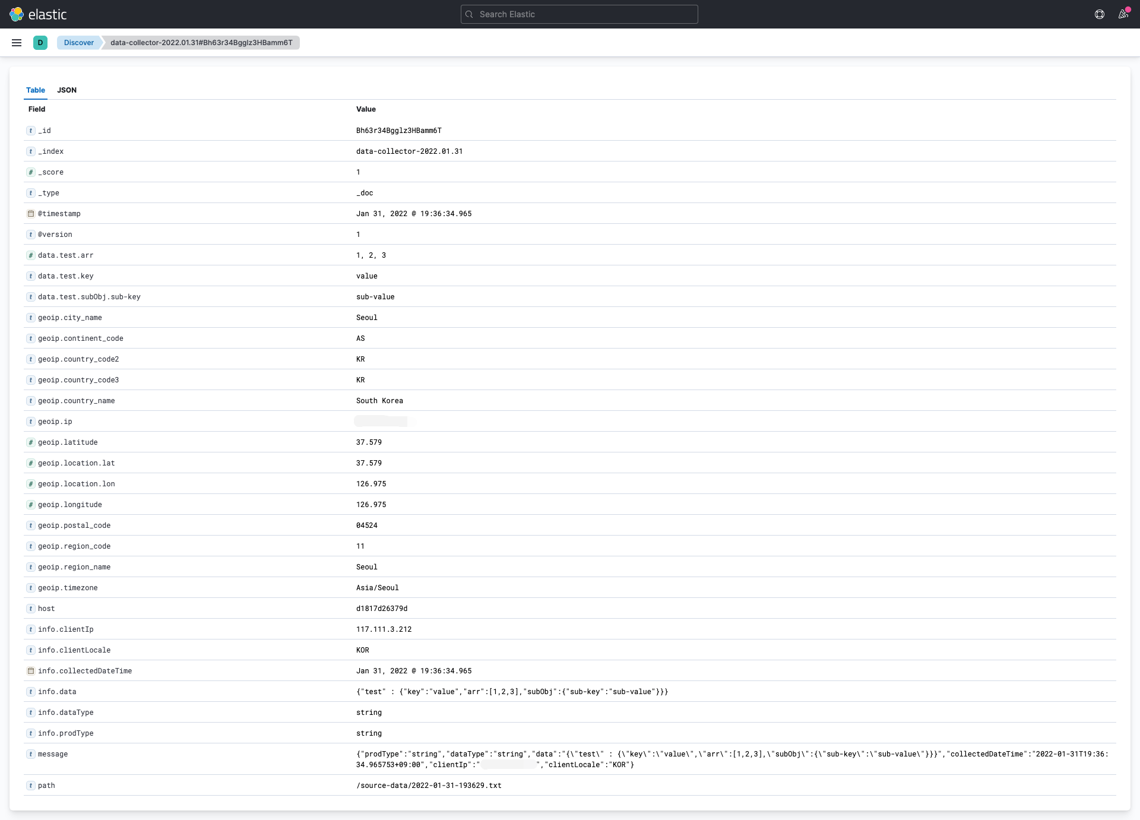Click the date type icon beside @timestamp
Viewport: 1140px width, 820px height.
[31, 214]
